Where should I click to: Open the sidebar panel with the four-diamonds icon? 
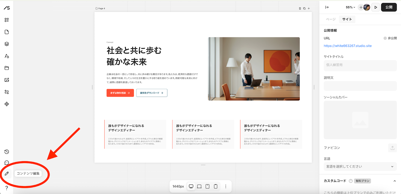point(7,104)
